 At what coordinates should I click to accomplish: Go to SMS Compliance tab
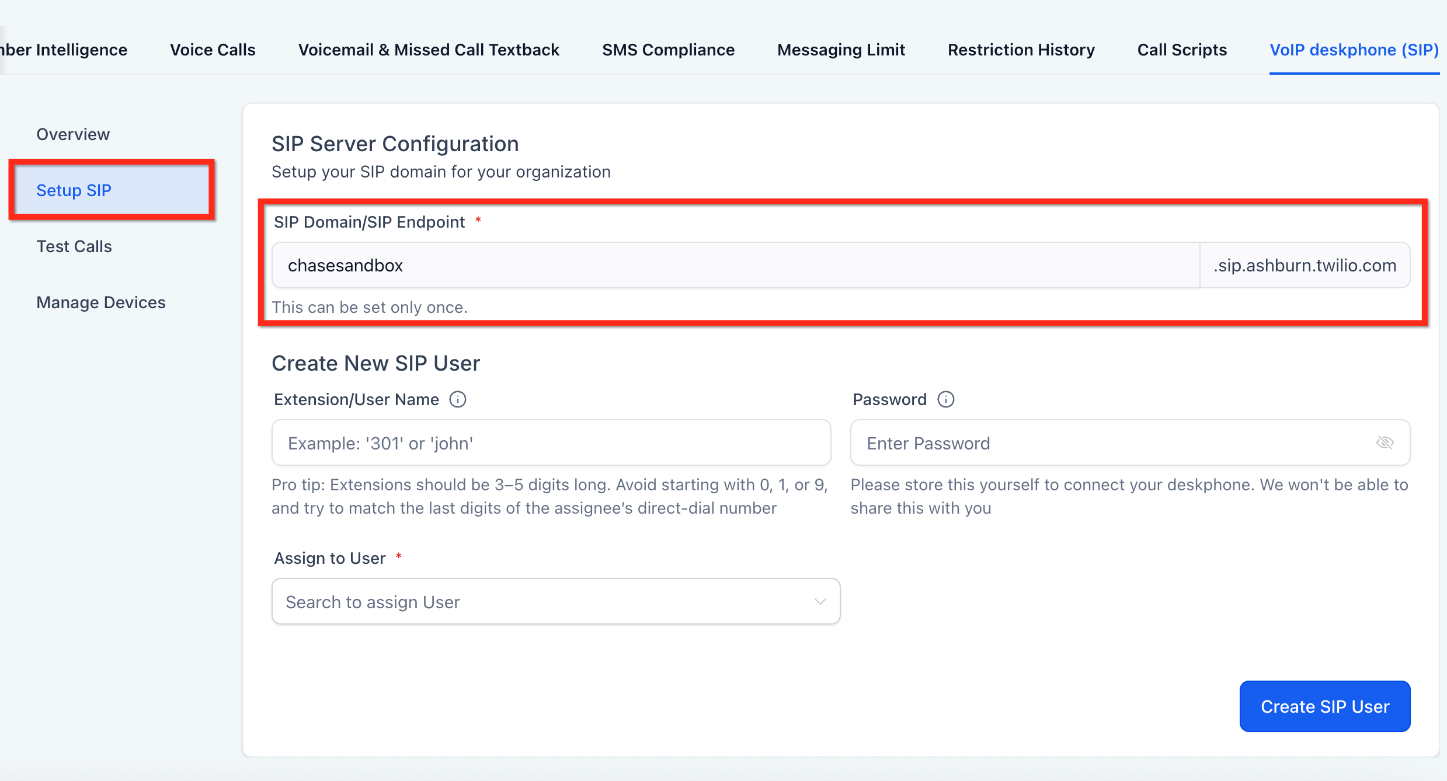668,50
